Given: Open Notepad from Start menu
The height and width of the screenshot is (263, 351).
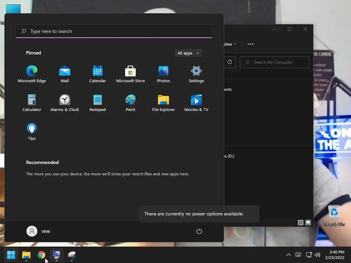Looking at the screenshot, I should coord(98,103).
